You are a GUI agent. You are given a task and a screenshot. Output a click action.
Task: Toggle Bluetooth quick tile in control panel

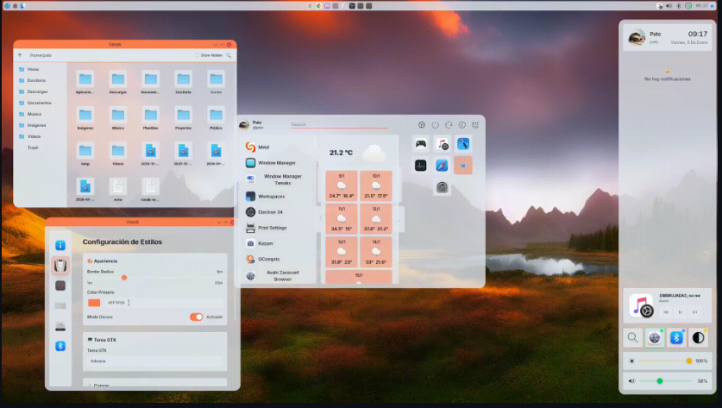coord(676,337)
